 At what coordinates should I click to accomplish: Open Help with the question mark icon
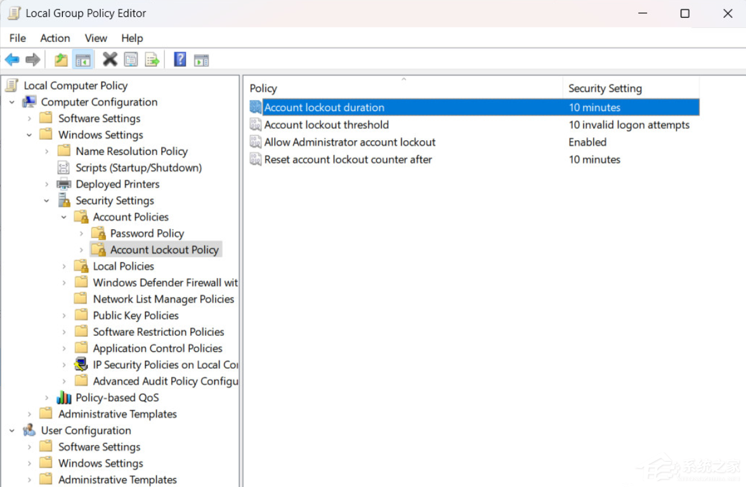point(180,60)
